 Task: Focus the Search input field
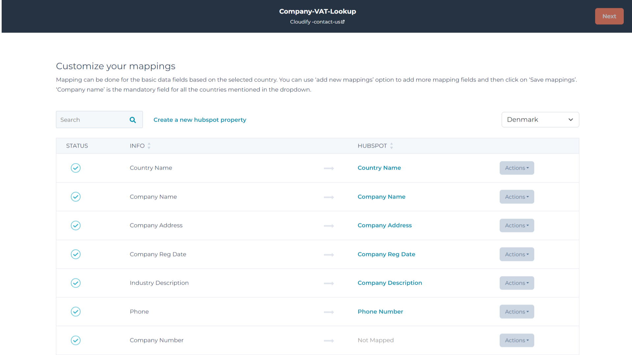92,120
